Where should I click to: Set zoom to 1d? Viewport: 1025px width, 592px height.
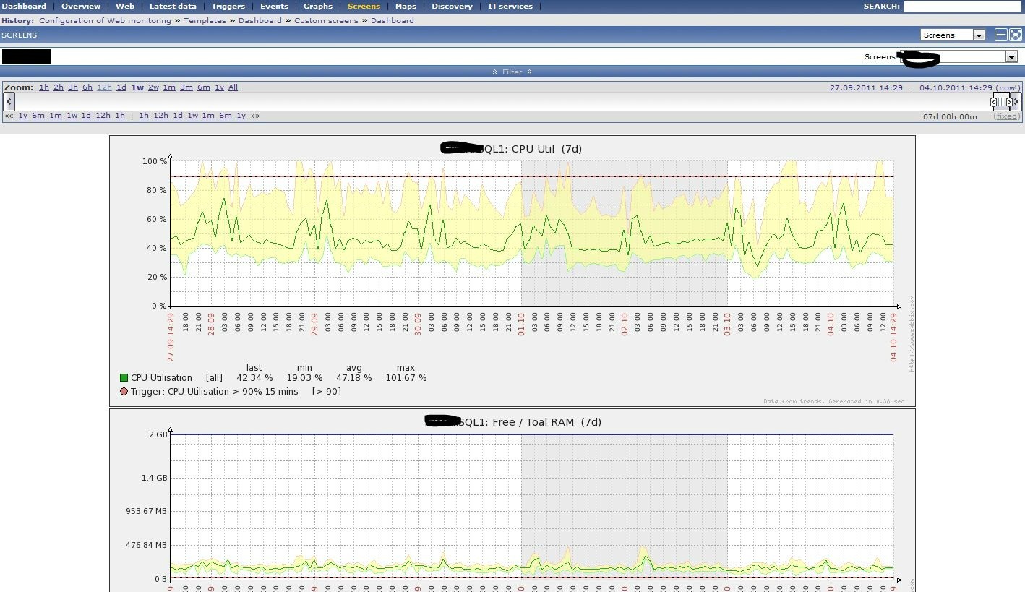click(121, 87)
